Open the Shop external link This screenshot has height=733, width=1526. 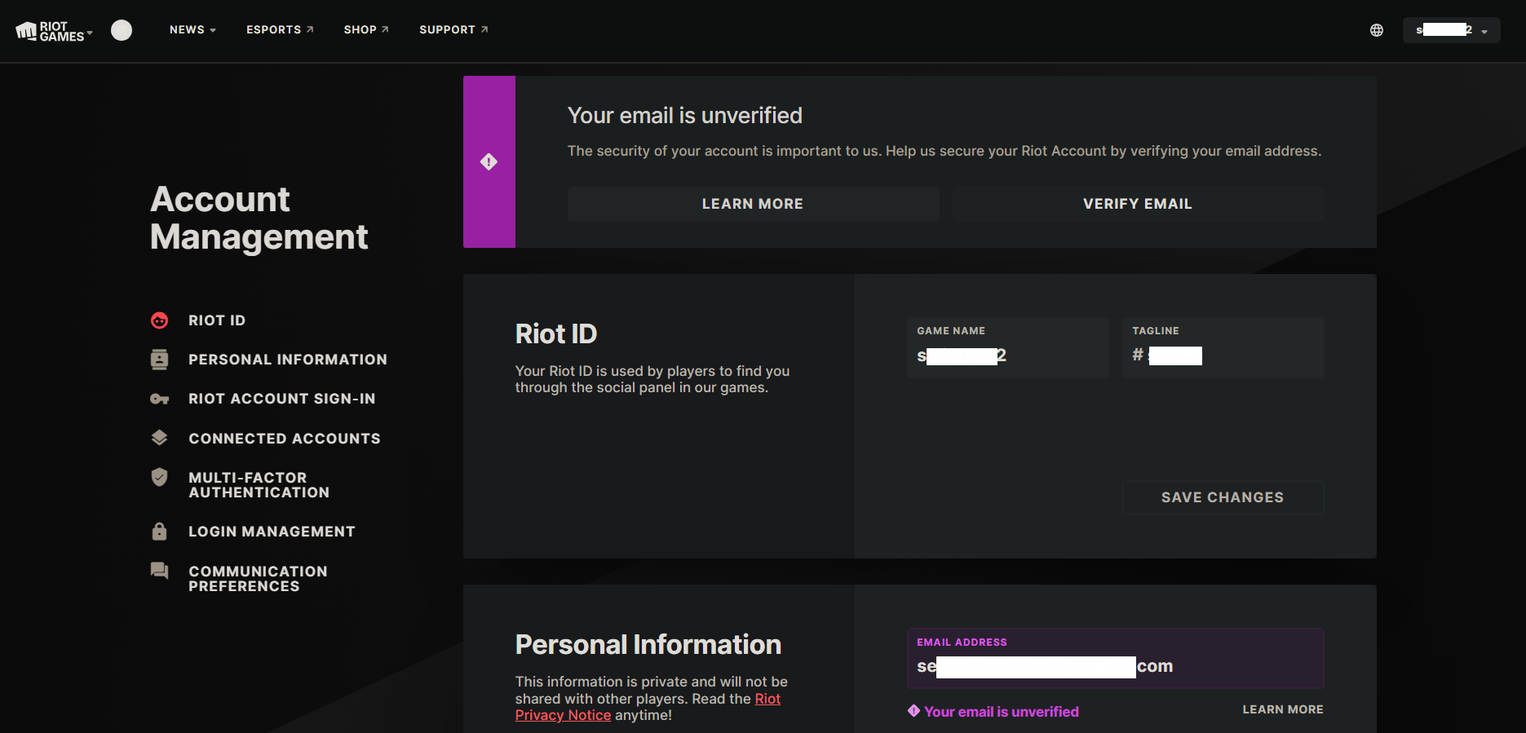(x=366, y=30)
